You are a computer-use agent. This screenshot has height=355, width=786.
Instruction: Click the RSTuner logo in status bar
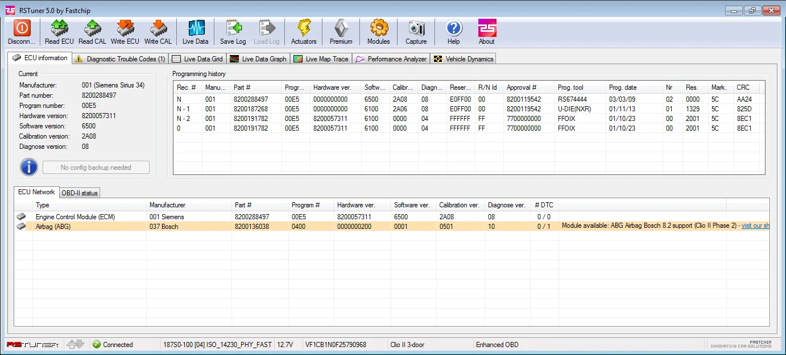pyautogui.click(x=32, y=345)
